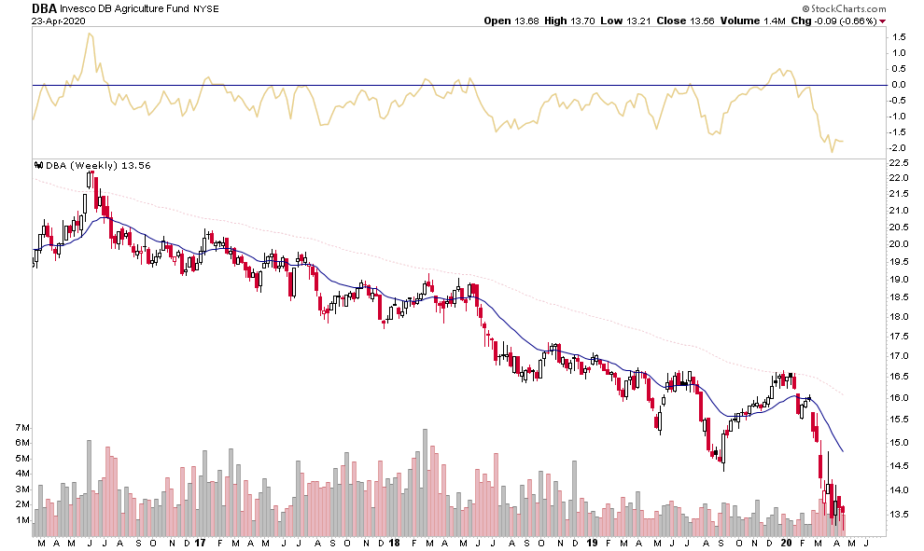The height and width of the screenshot is (551, 924).
Task: Click the -0.5 label on indicator axis
Action: click(x=898, y=101)
